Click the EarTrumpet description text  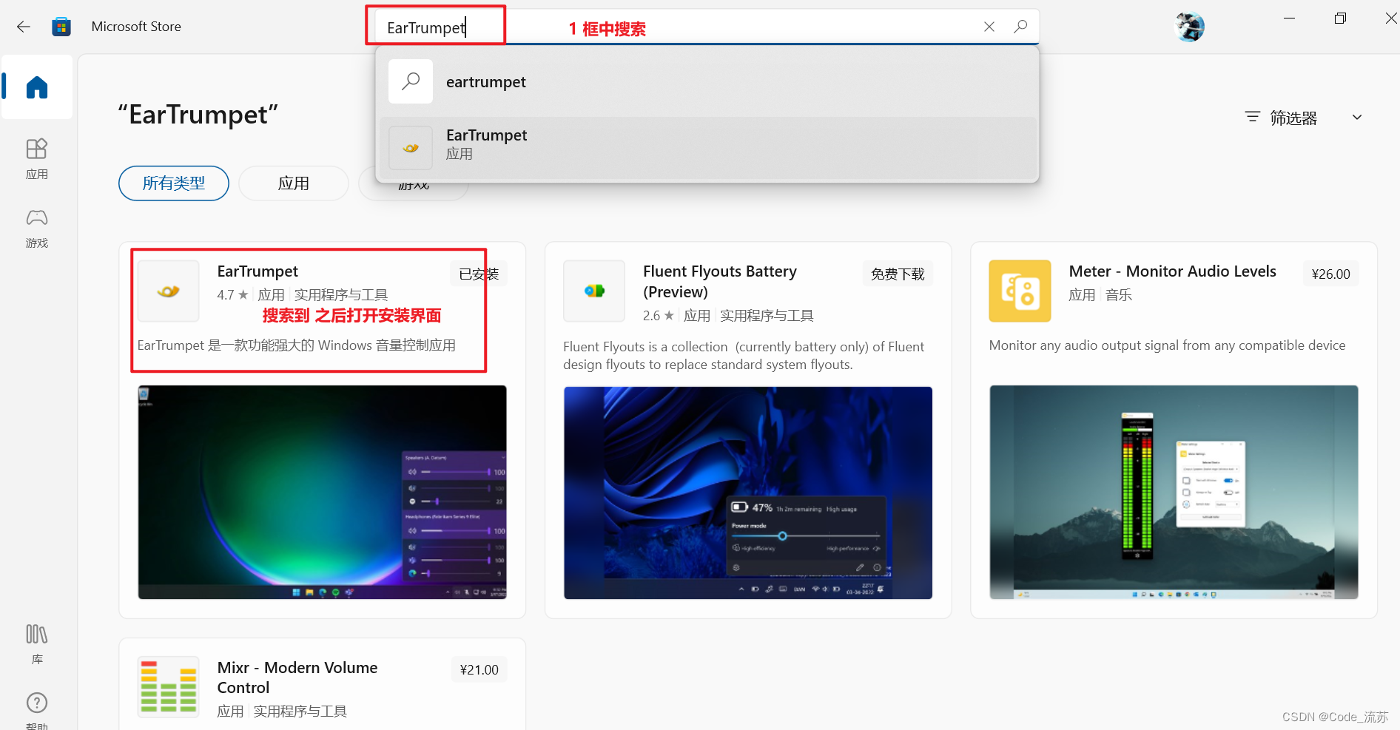click(296, 345)
